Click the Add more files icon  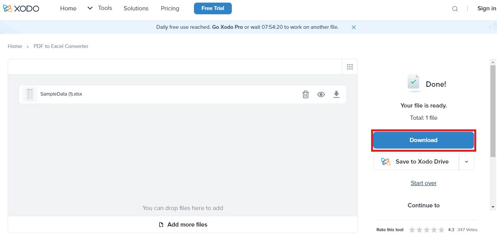(x=161, y=225)
